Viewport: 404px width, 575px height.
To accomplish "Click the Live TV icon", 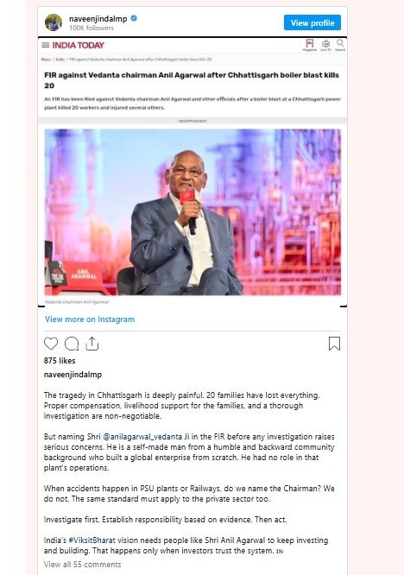I will point(325,45).
